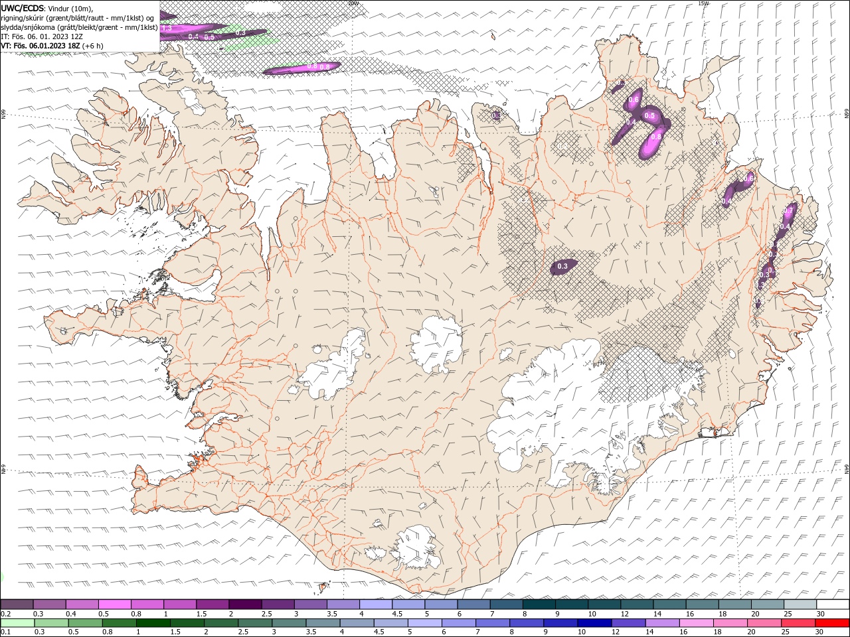Screen dimensions: 850x637
Task: Select the 14–16 light purple lower legend swatch
Action: [x=662, y=623]
